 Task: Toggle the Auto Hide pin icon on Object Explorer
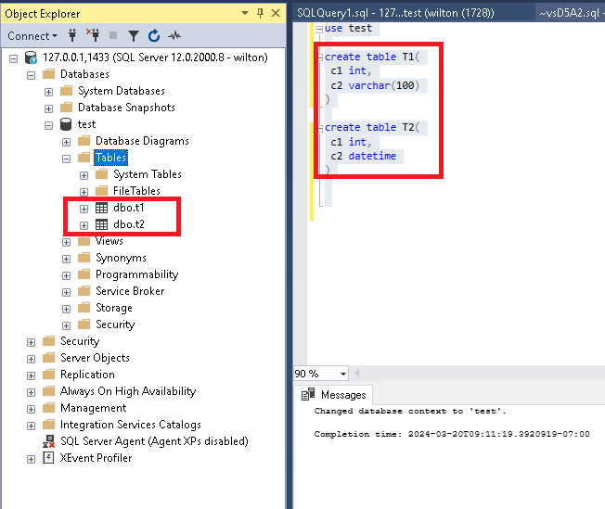click(261, 14)
